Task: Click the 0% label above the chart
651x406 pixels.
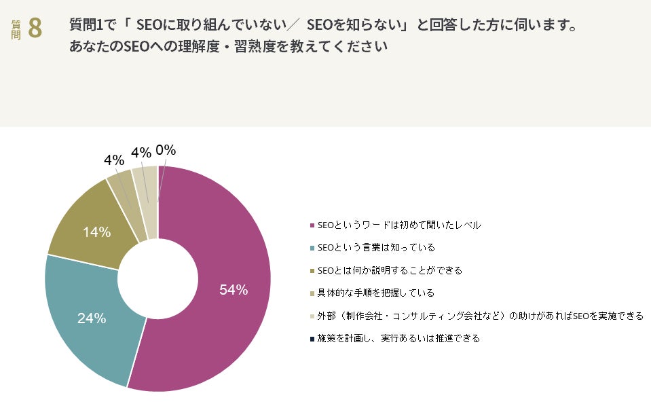Action: (166, 150)
